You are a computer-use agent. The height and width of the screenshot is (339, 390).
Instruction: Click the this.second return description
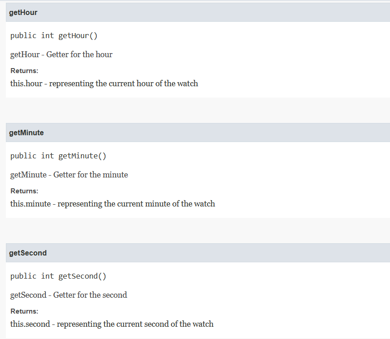click(x=112, y=324)
